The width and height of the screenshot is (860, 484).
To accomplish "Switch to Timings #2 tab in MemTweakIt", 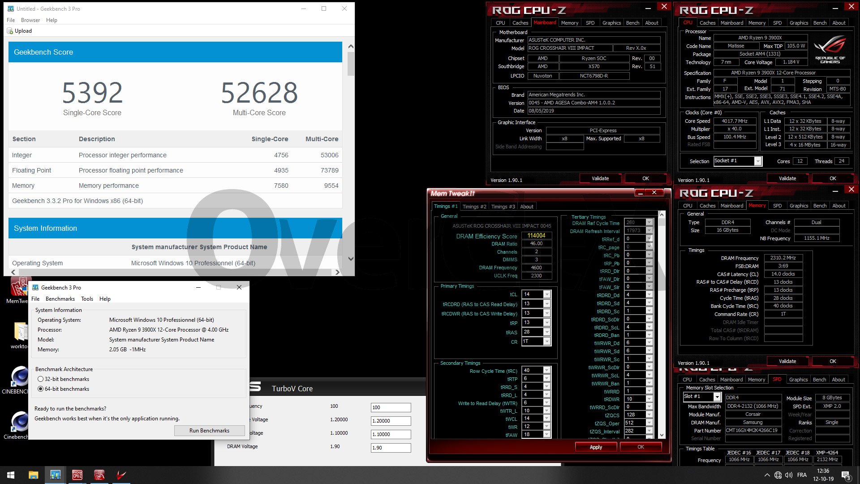I will tap(474, 207).
